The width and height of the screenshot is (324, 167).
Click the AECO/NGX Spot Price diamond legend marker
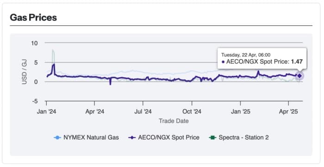(132, 137)
